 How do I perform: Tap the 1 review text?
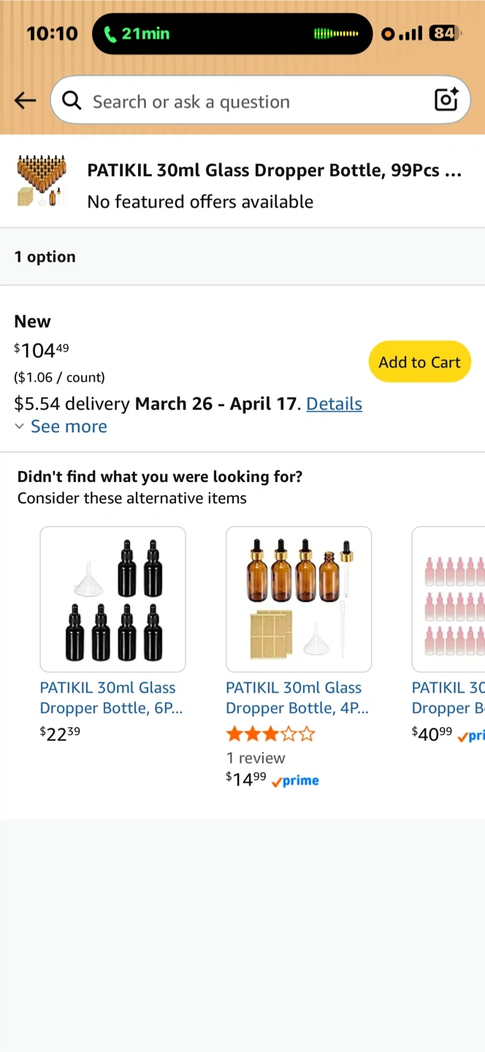point(256,758)
